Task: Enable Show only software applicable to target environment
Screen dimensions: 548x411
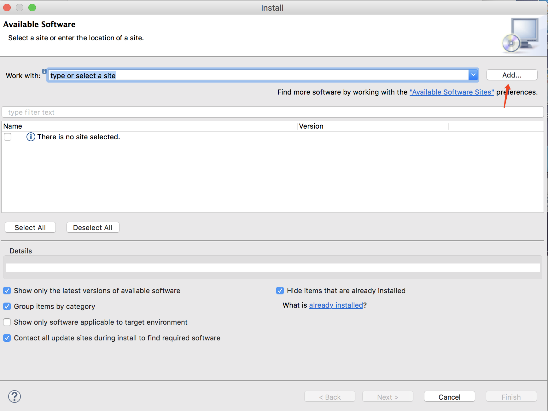Action: (x=7, y=322)
